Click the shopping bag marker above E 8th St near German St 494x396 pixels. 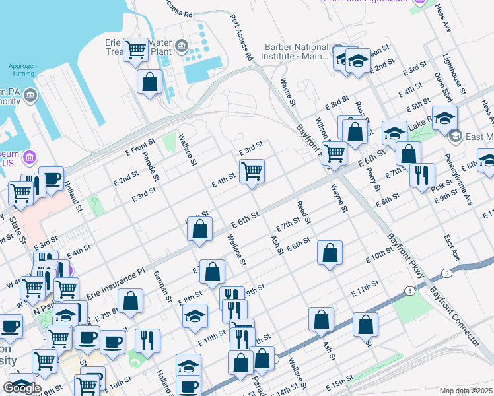[212, 271]
